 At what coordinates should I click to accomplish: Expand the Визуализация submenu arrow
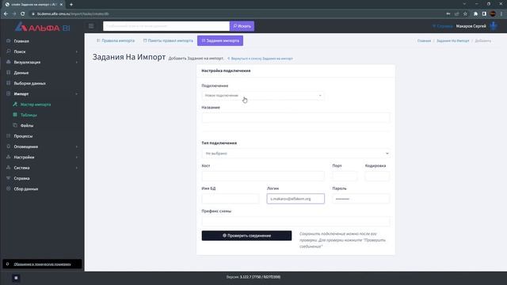click(x=77, y=62)
